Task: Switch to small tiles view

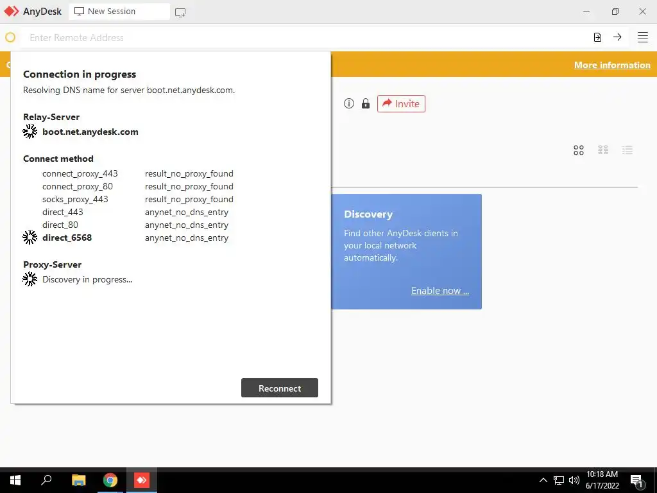Action: pyautogui.click(x=603, y=150)
